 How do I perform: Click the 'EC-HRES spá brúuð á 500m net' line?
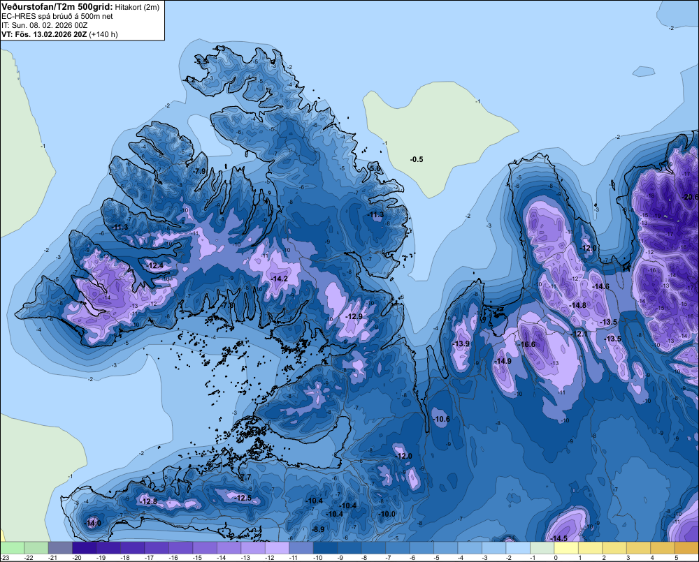pos(57,16)
